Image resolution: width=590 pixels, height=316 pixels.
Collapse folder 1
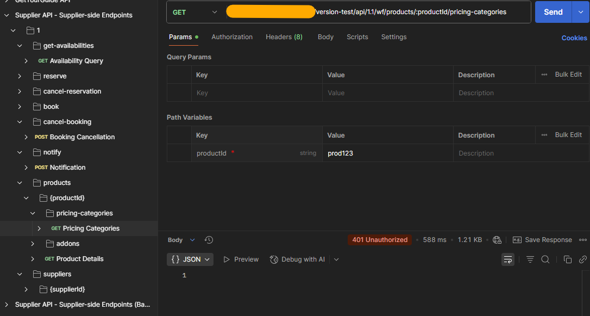[13, 30]
